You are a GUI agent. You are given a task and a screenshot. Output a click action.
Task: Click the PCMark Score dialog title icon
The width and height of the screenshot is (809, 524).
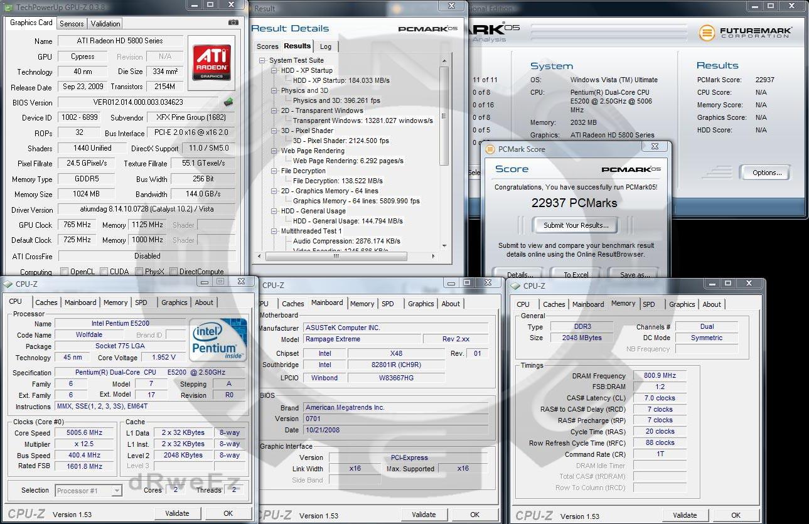(491, 149)
